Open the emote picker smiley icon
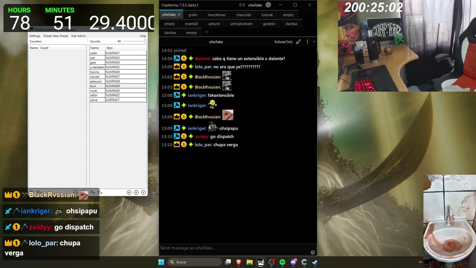This screenshot has height=268, width=476. 313,252
